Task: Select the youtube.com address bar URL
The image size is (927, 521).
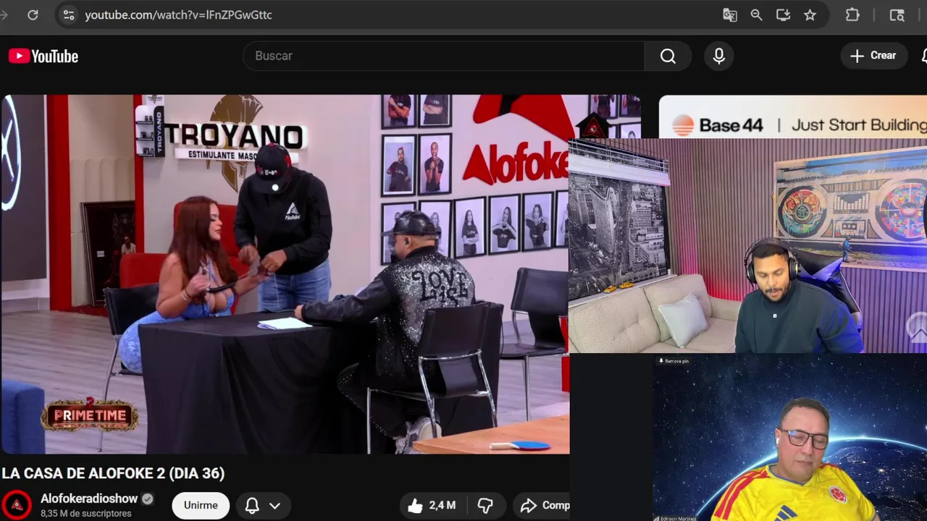Action: coord(178,14)
